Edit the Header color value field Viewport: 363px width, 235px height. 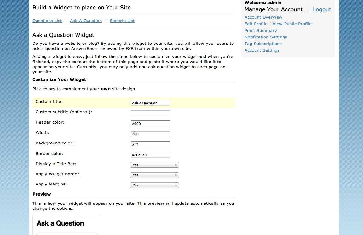tap(150, 124)
